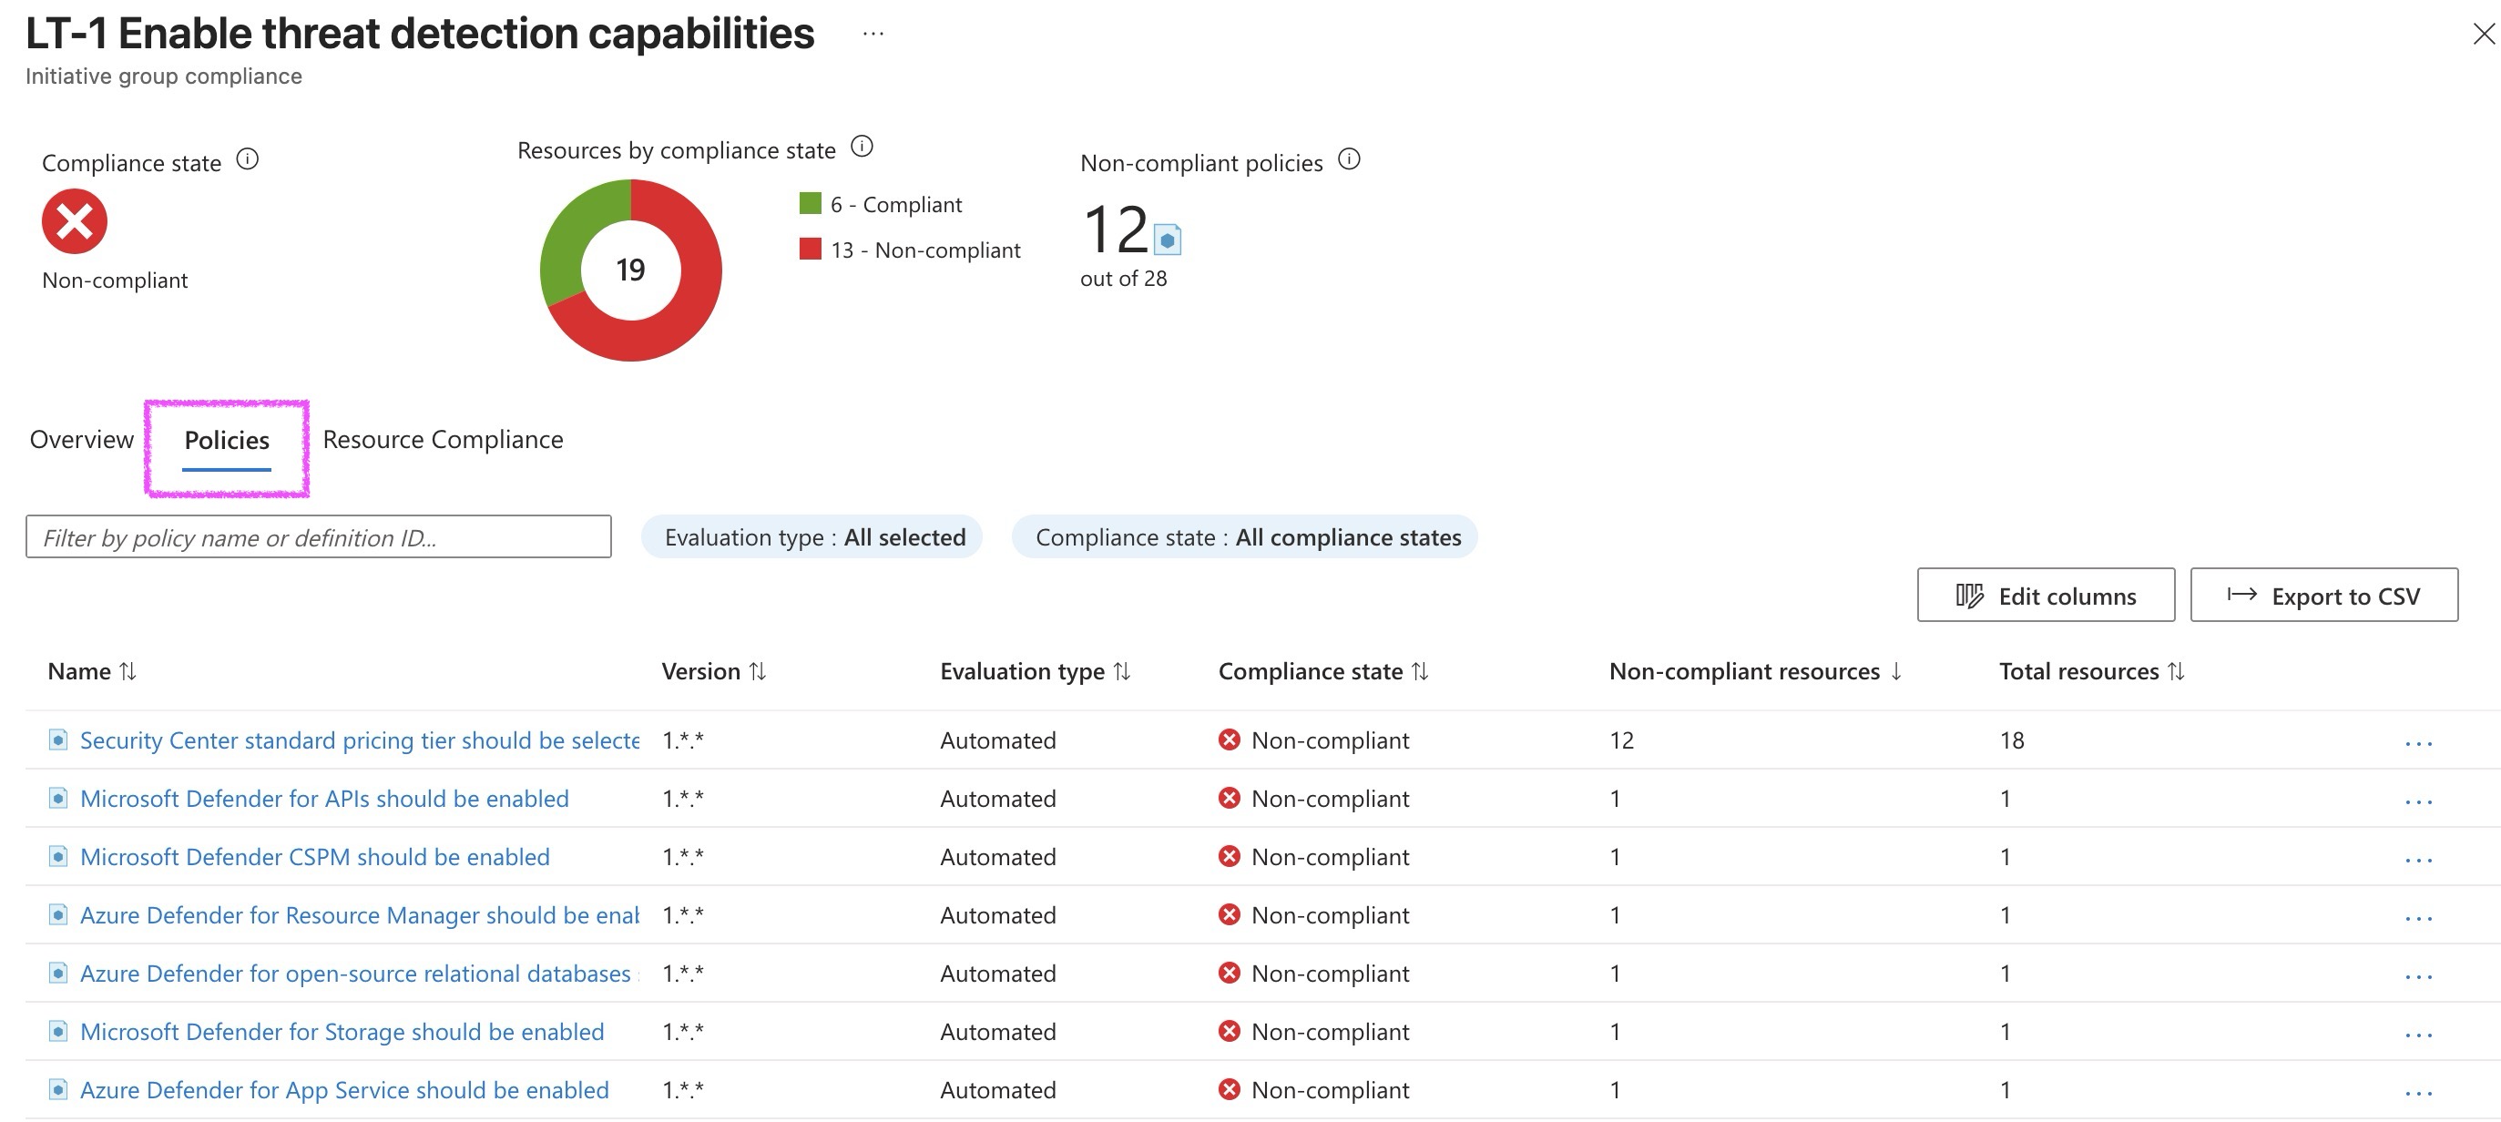Click policy icon for Azure Defender for App Service
The height and width of the screenshot is (1122, 2501).
pos(58,1089)
